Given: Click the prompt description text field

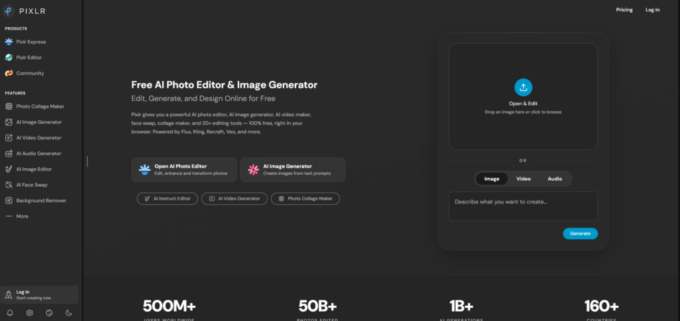Looking at the screenshot, I should [x=523, y=206].
